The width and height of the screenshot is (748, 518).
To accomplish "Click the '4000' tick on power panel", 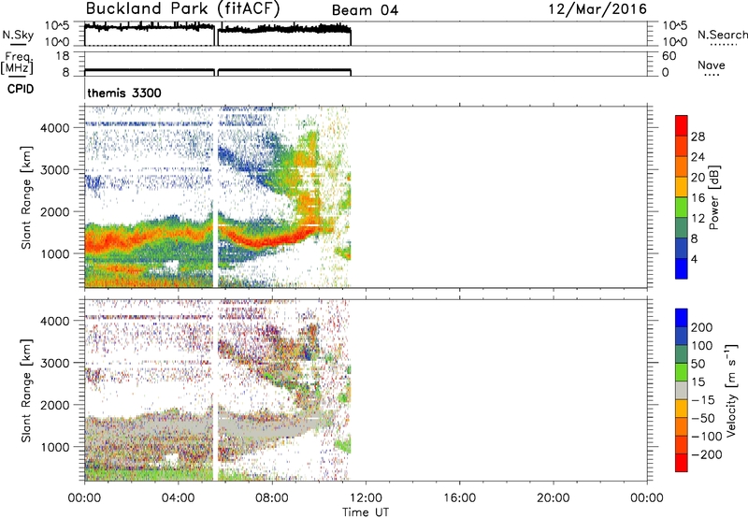I will [x=55, y=128].
